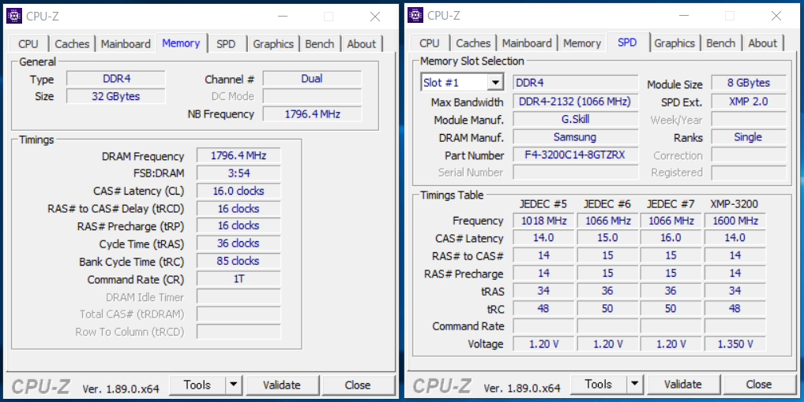
Task: Click the Close button in left window
Action: click(358, 385)
